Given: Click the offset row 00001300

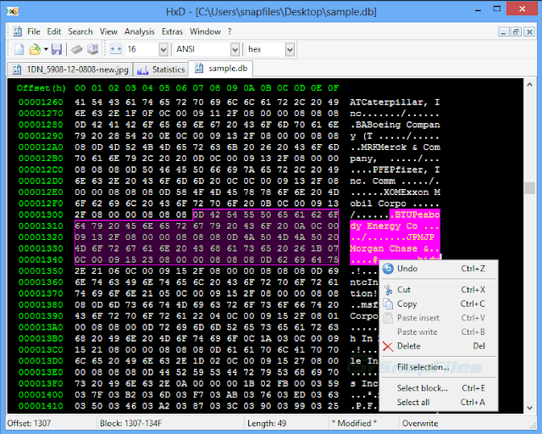Looking at the screenshot, I should [x=41, y=214].
